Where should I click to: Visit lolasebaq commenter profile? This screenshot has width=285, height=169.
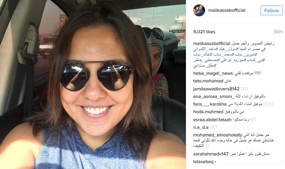coord(203,161)
